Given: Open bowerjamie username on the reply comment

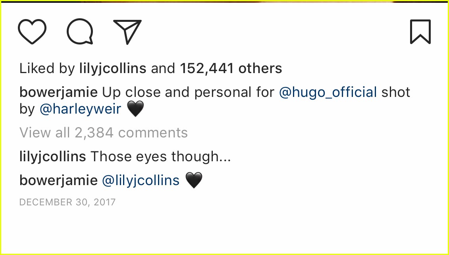Looking at the screenshot, I should [x=58, y=181].
